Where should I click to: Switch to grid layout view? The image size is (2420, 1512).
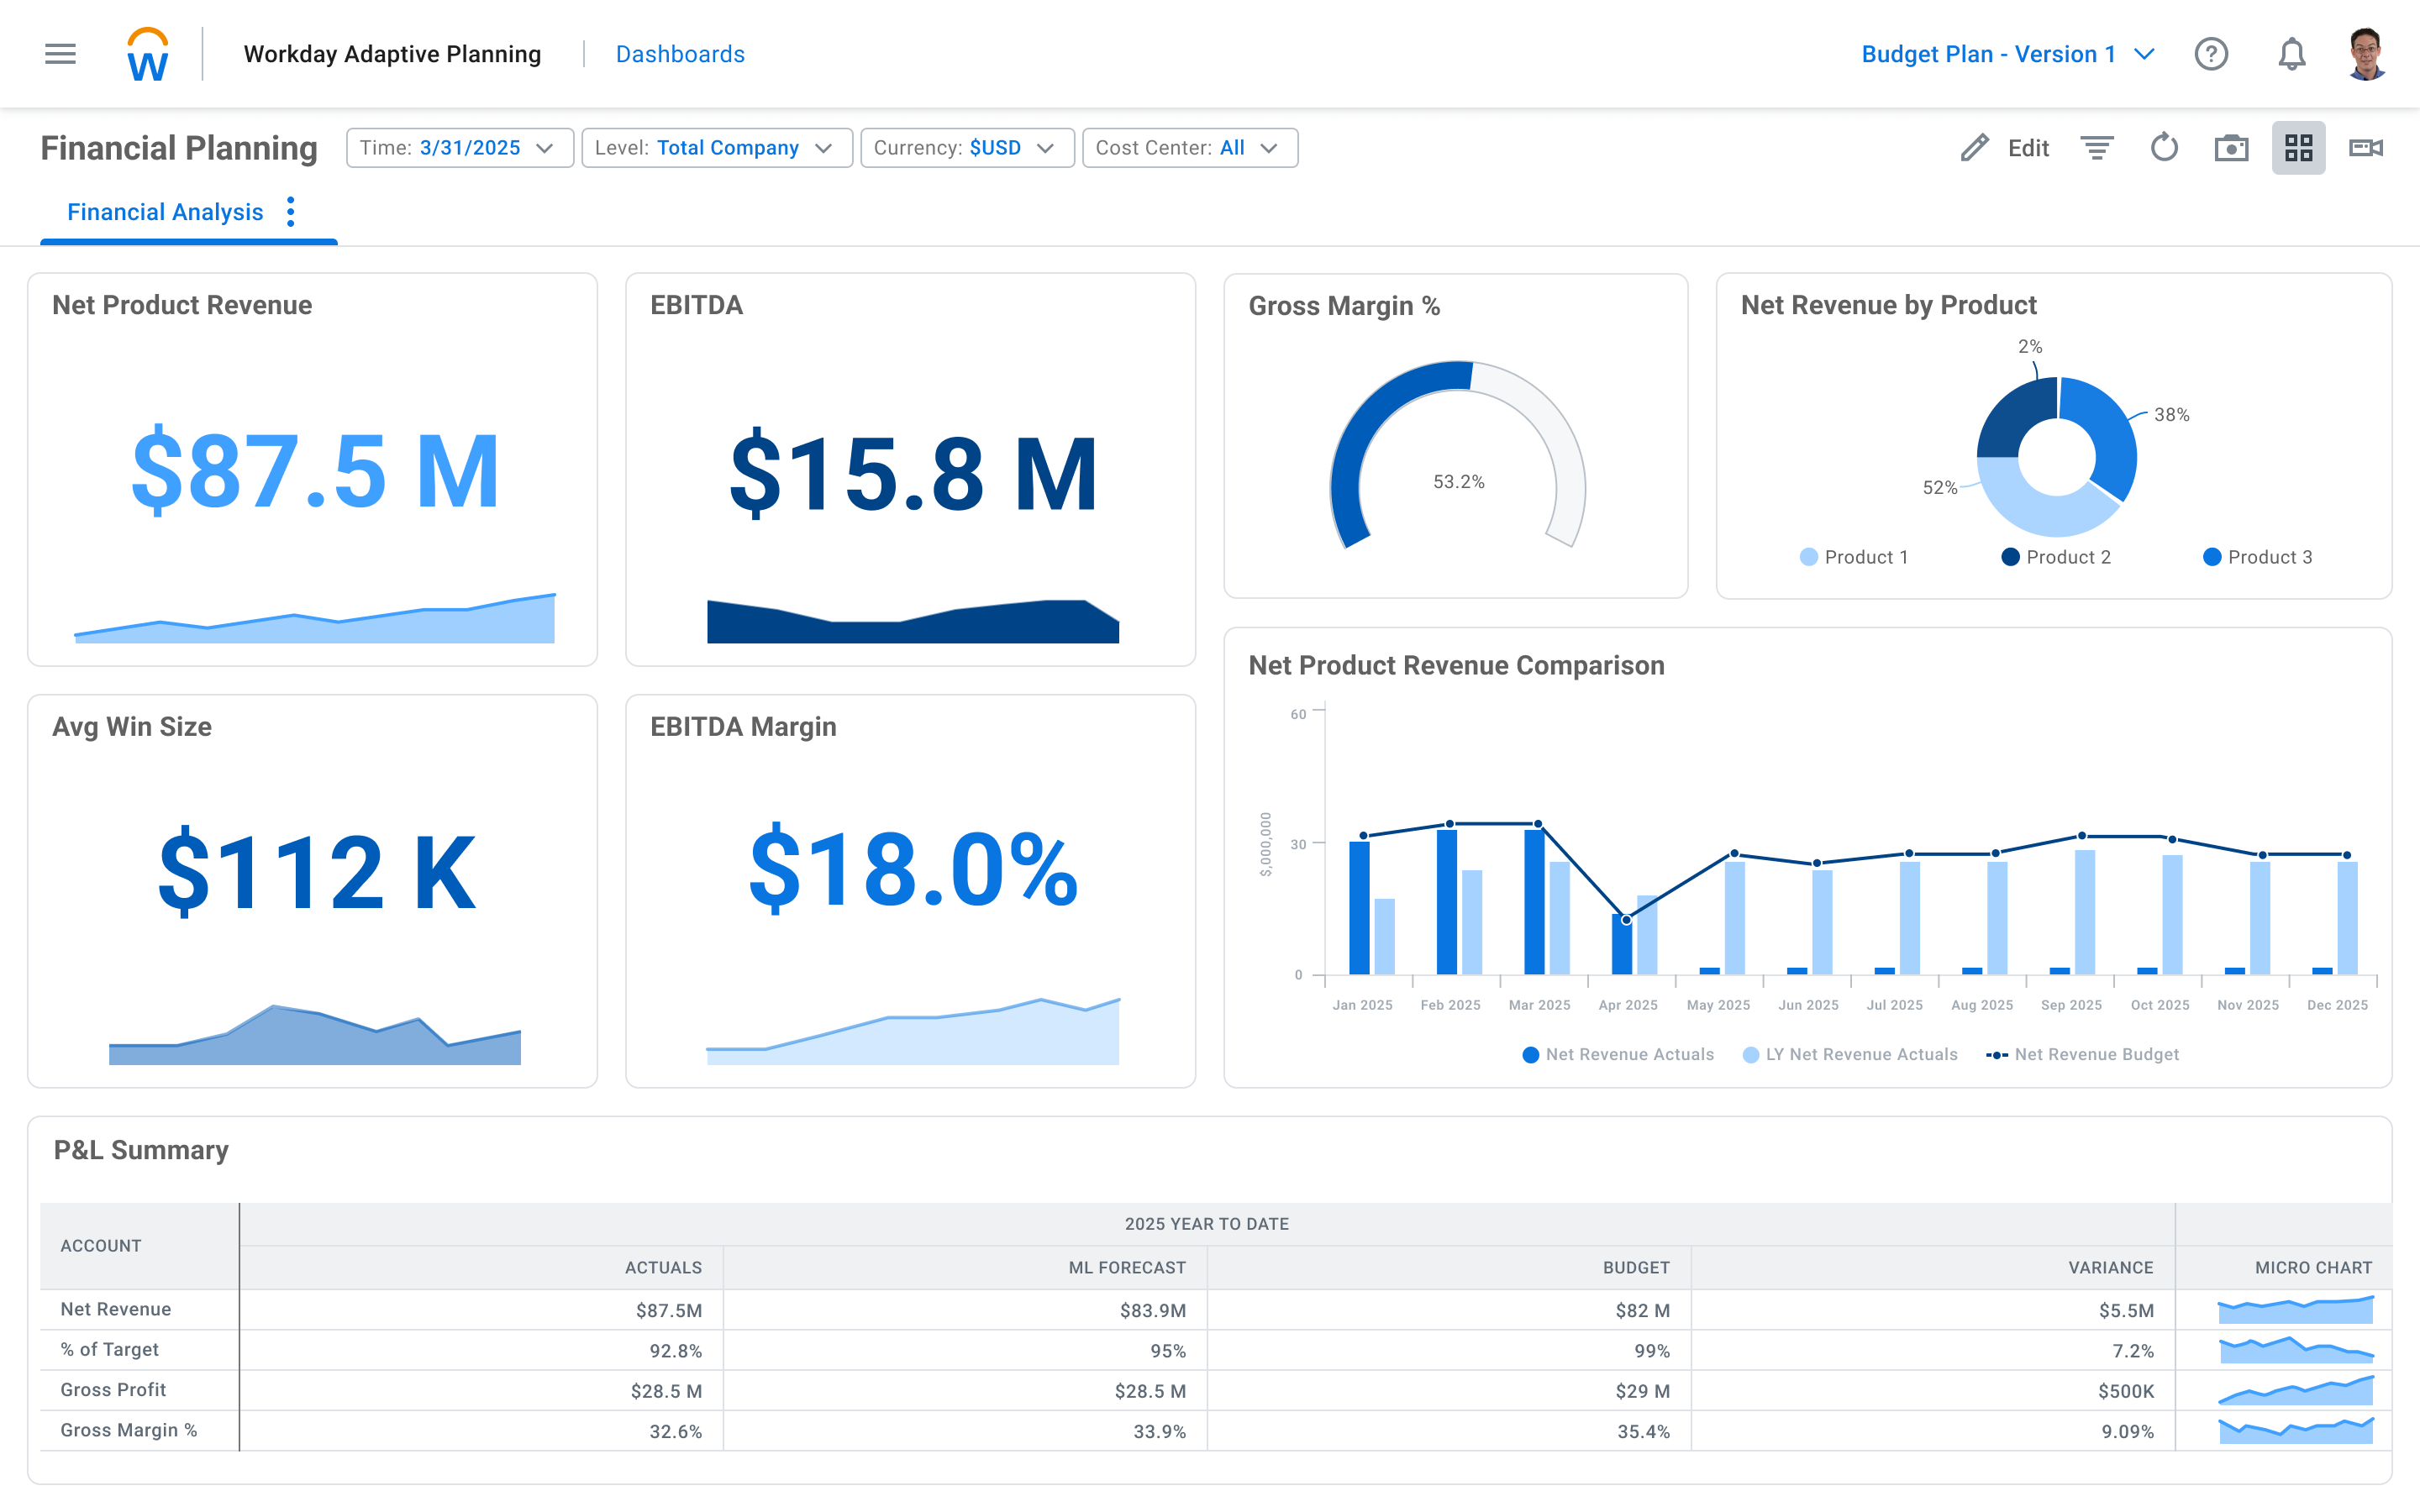click(x=2299, y=147)
